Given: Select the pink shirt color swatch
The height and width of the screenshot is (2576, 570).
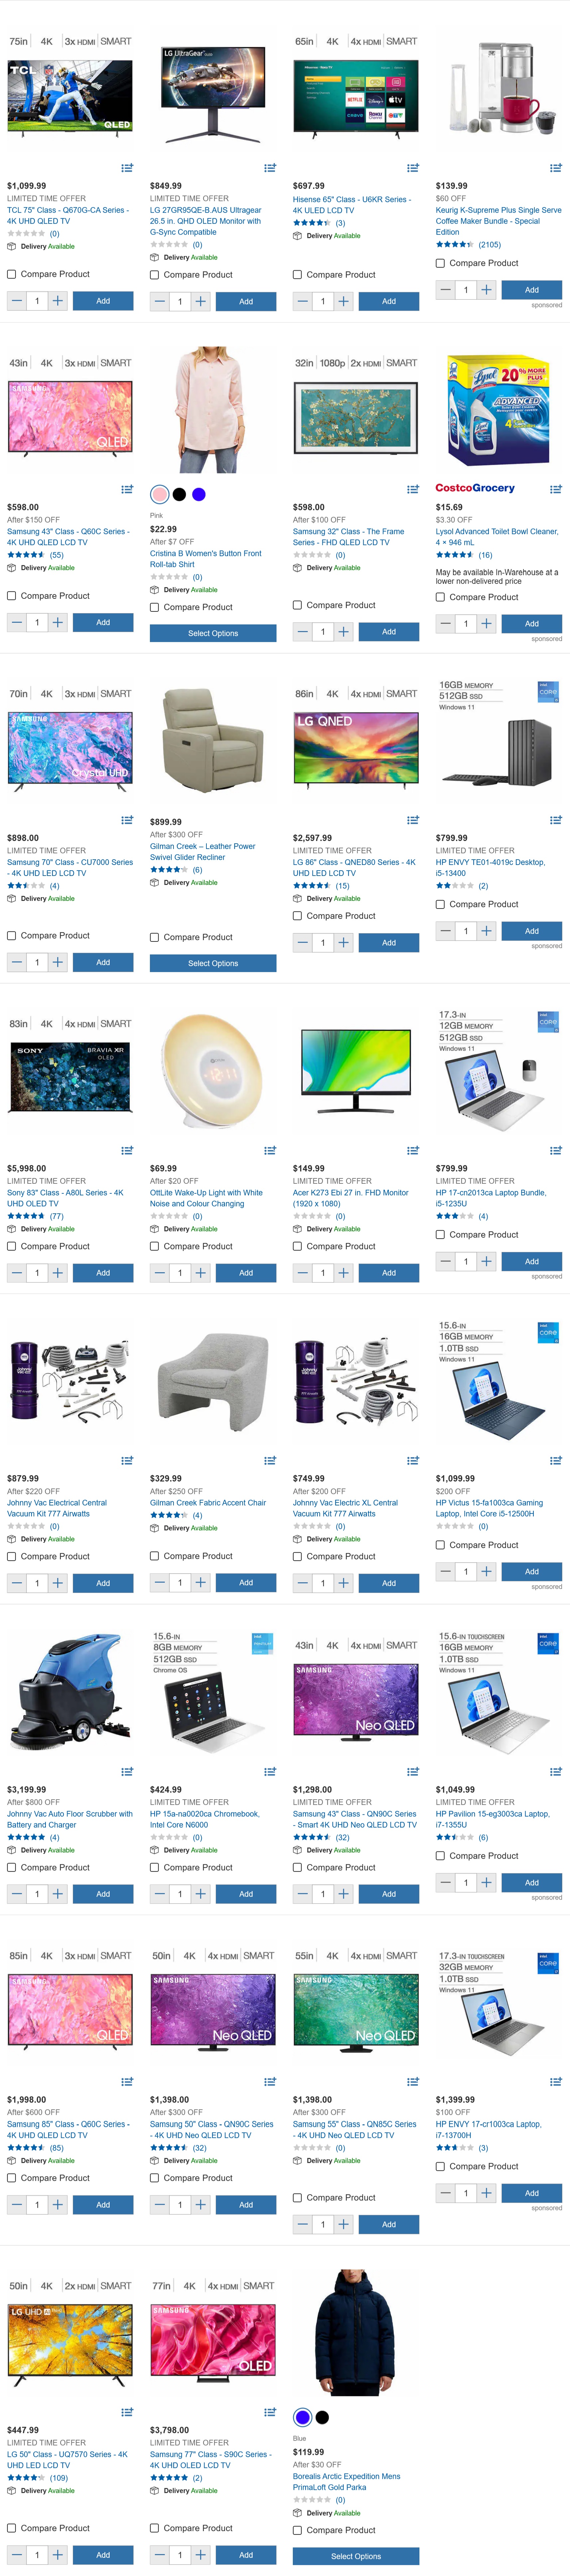Looking at the screenshot, I should coord(160,494).
